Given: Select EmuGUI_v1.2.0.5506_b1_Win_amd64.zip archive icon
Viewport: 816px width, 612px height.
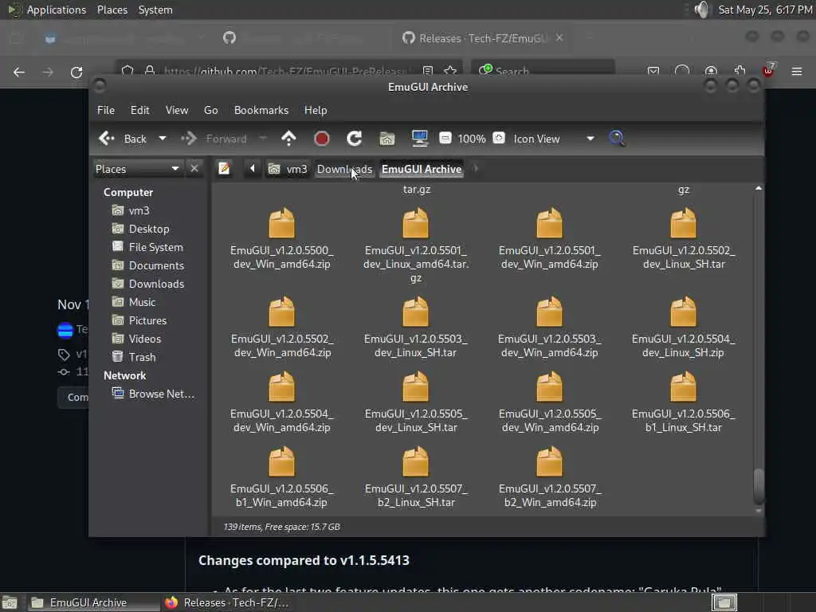Looking at the screenshot, I should [281, 461].
